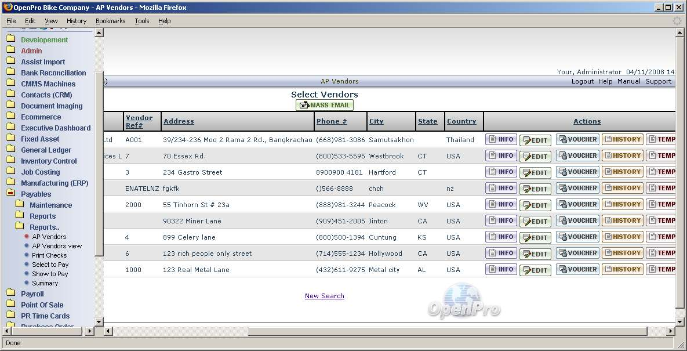
Task: Select the Print Checks sidebar item
Action: click(x=49, y=255)
